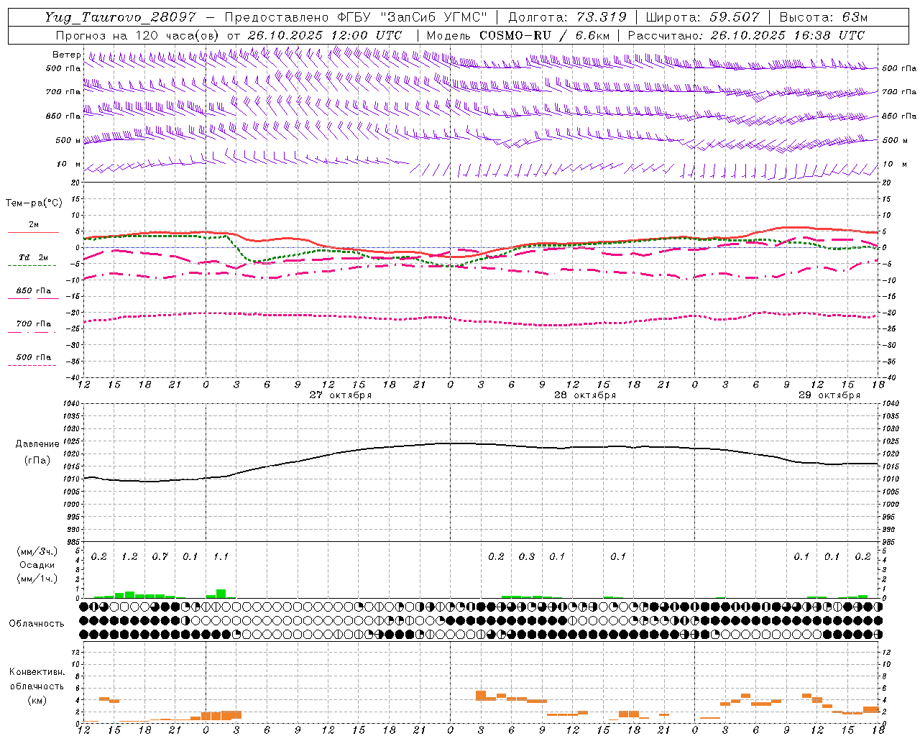The height and width of the screenshot is (736, 920).
Task: Click the (мм/1ч.) precipitation unit label
Action: pyautogui.click(x=37, y=579)
